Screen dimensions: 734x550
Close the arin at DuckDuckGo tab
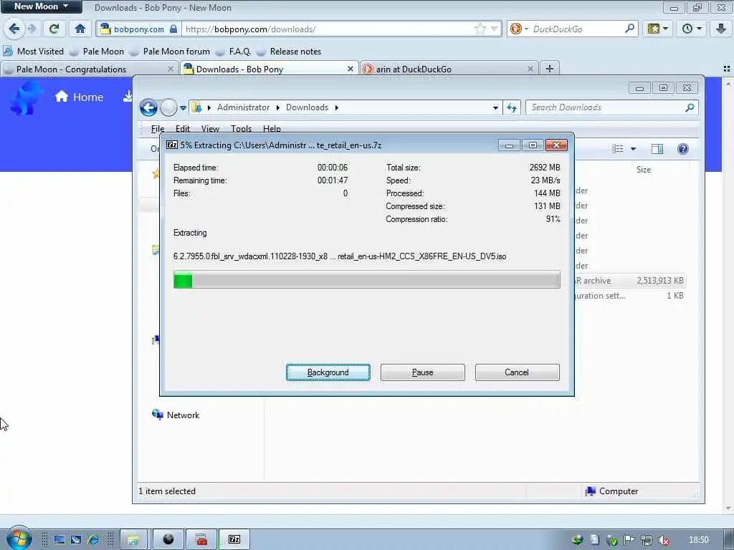tap(530, 69)
